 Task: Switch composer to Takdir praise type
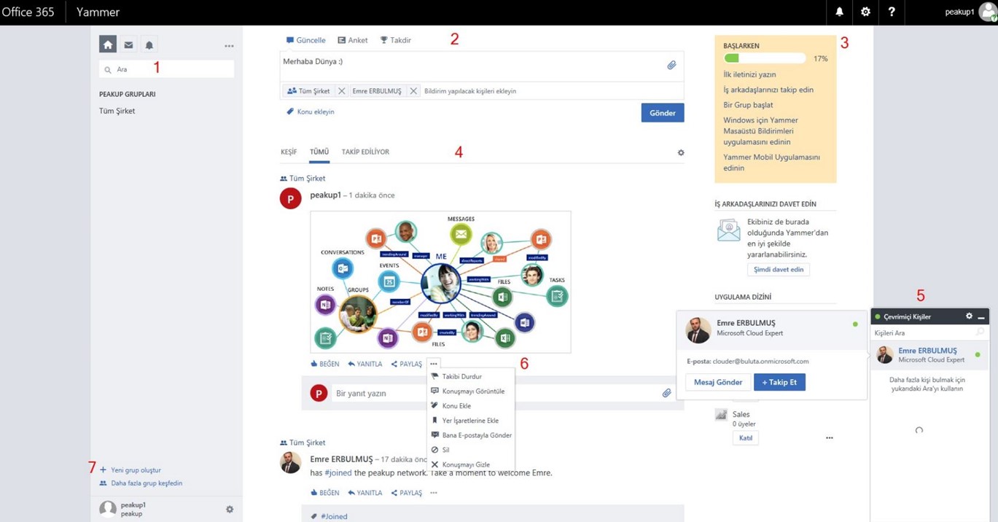(395, 40)
